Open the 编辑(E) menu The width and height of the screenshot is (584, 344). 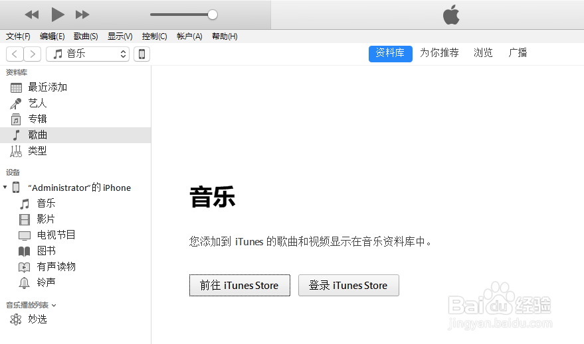point(52,36)
